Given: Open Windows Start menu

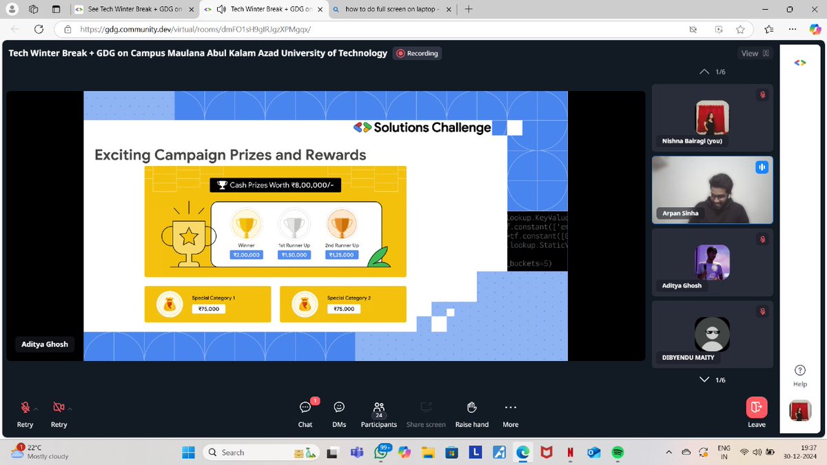Looking at the screenshot, I should (187, 452).
